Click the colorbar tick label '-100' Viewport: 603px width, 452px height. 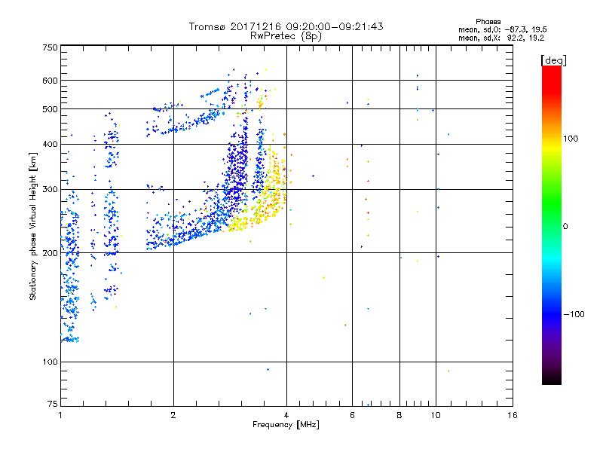(x=574, y=314)
